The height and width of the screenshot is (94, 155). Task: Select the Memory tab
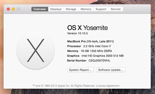point(86,9)
